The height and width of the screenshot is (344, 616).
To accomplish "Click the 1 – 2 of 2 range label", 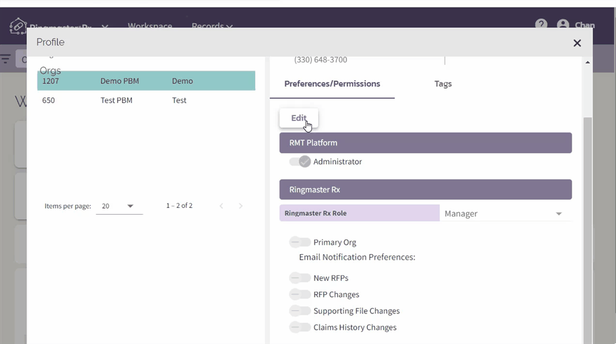I will pos(179,205).
